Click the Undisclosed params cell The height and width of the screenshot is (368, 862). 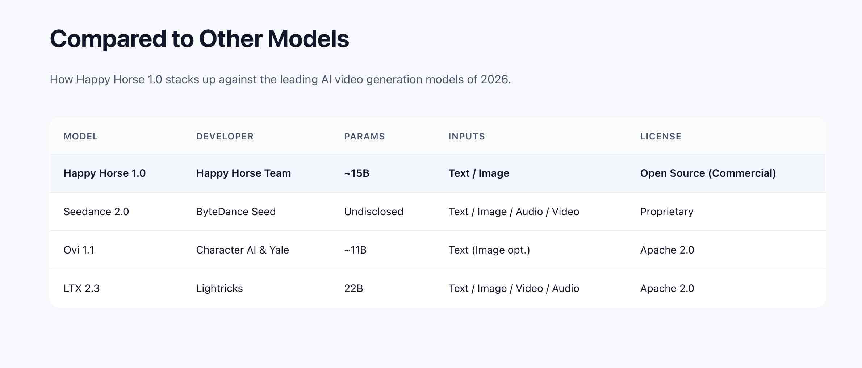(373, 212)
